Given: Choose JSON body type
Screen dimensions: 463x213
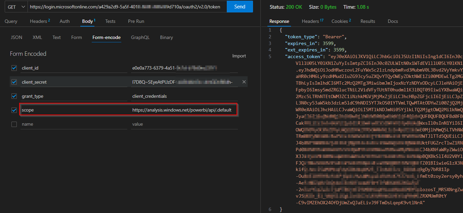Looking at the screenshot, I should pyautogui.click(x=16, y=37).
